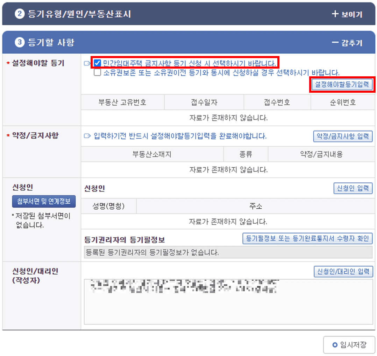This screenshot has height=356, width=377.
Task: Click 입력하기전 반드시 설정해야할등기입력을 완료해야합니다 notice
Action: point(180,136)
